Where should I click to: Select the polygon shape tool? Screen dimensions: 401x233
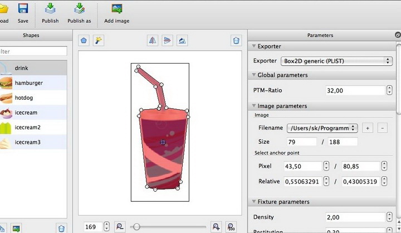(84, 41)
